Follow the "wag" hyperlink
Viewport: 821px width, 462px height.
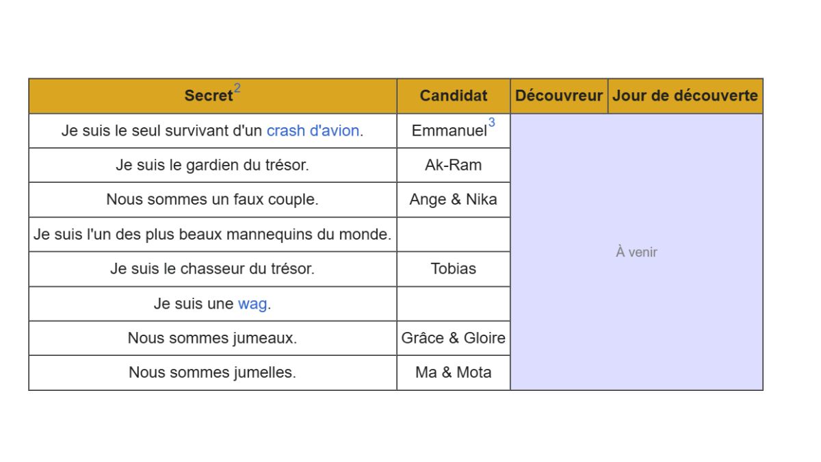click(252, 304)
